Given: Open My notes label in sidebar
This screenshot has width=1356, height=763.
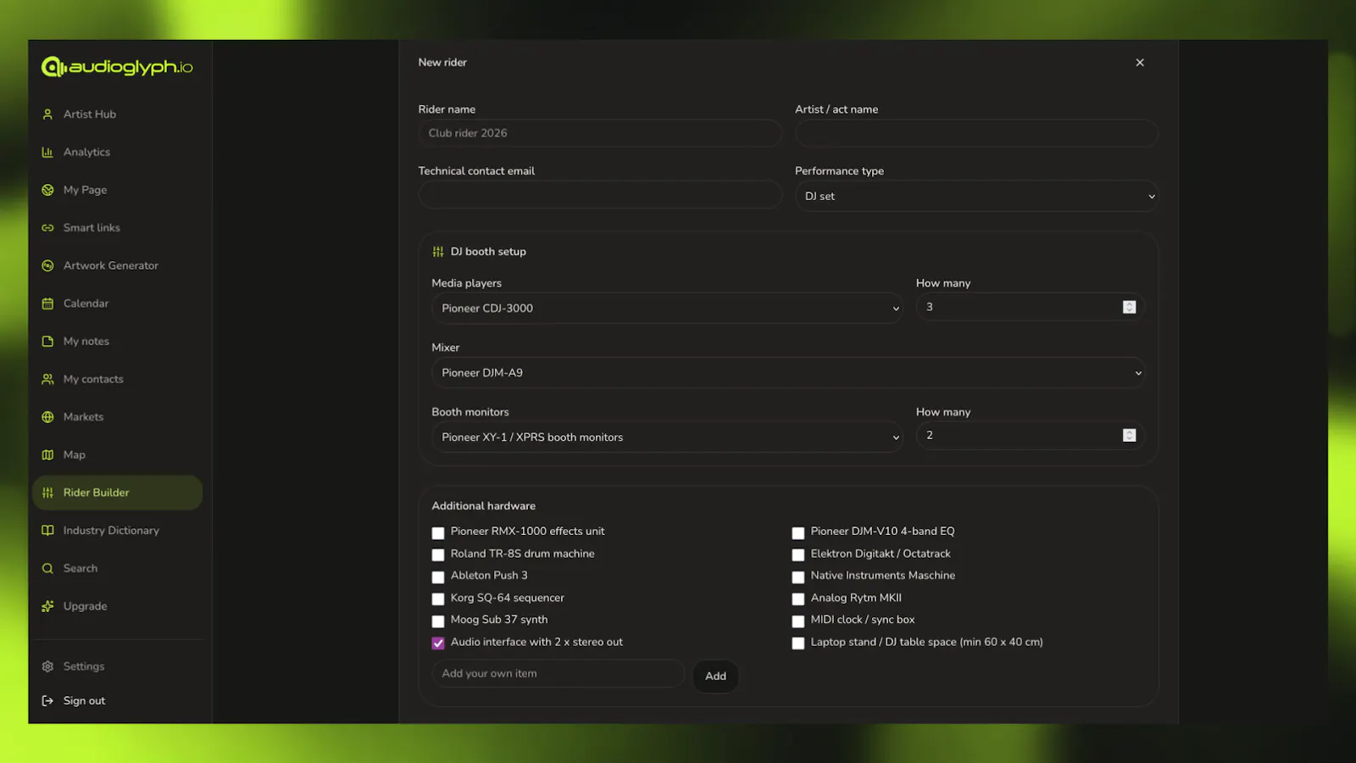Looking at the screenshot, I should click(x=86, y=342).
